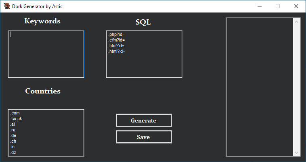The width and height of the screenshot is (306, 162).
Task: Click the Generate button
Action: pyautogui.click(x=144, y=120)
